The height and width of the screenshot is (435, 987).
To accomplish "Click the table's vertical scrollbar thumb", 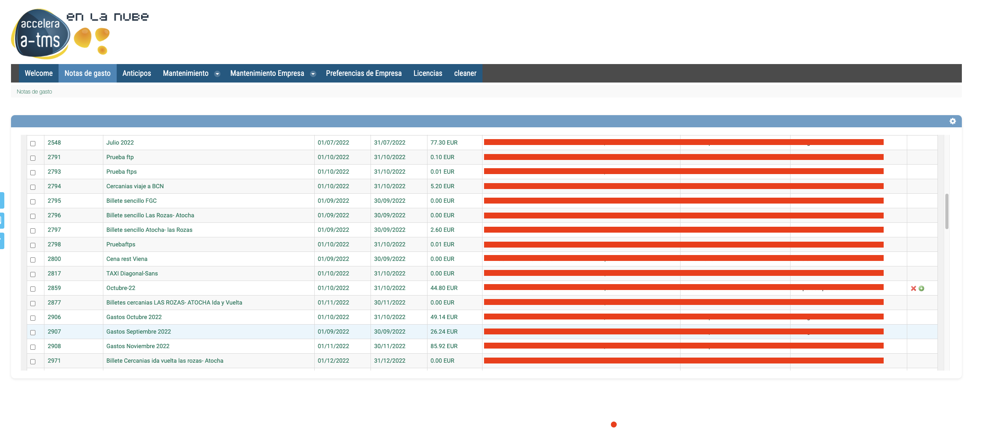I will click(947, 211).
